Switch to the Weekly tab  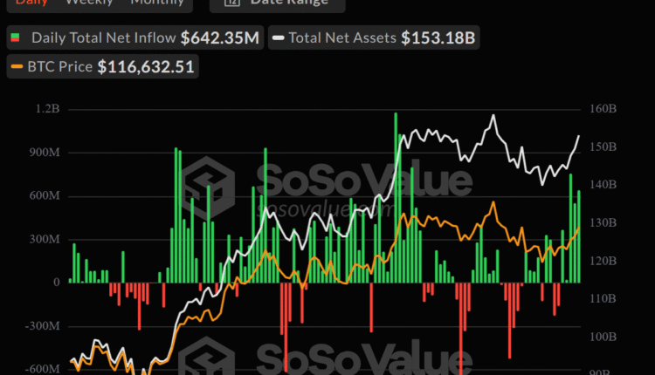click(88, 3)
